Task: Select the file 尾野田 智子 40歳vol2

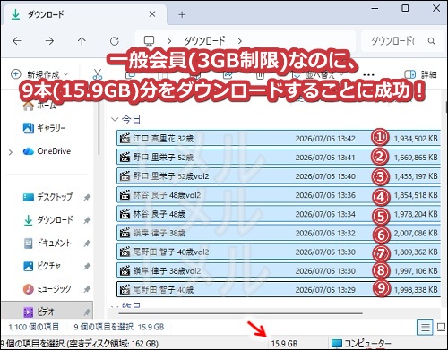Action: click(279, 252)
